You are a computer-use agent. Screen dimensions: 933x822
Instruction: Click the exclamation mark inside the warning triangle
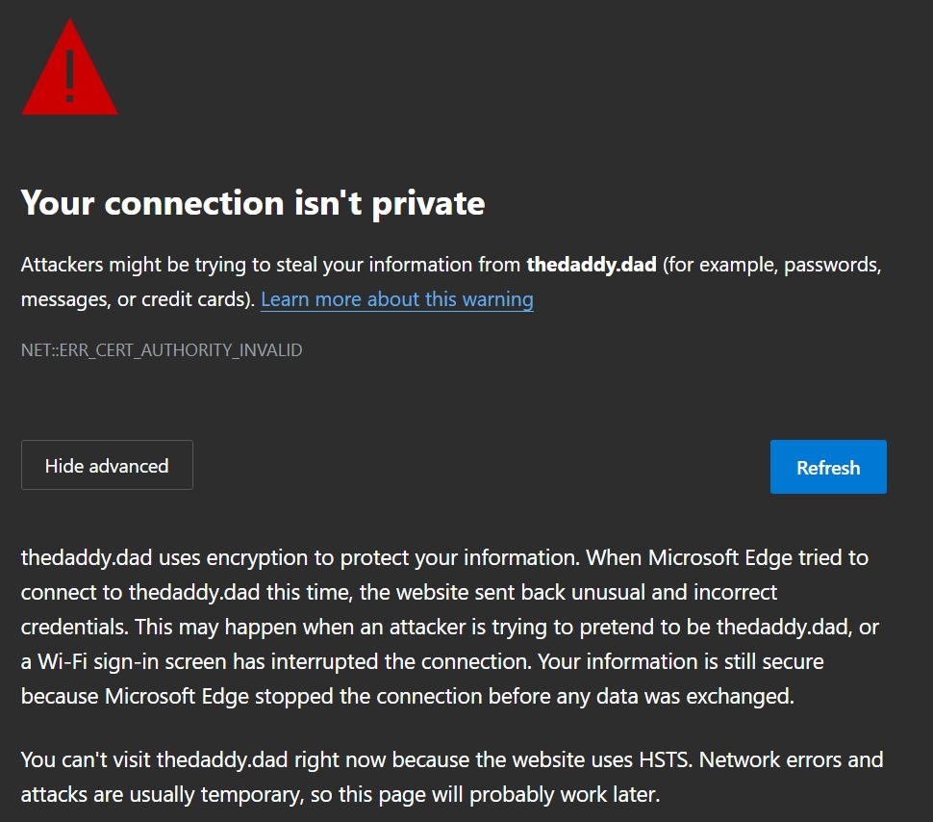69,76
